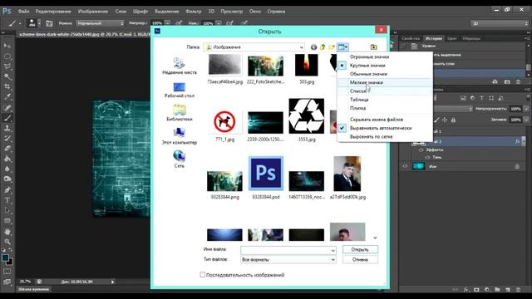Select the Horizontal Type tool
Image resolution: width=532 pixels, height=299 pixels.
pyautogui.click(x=7, y=200)
